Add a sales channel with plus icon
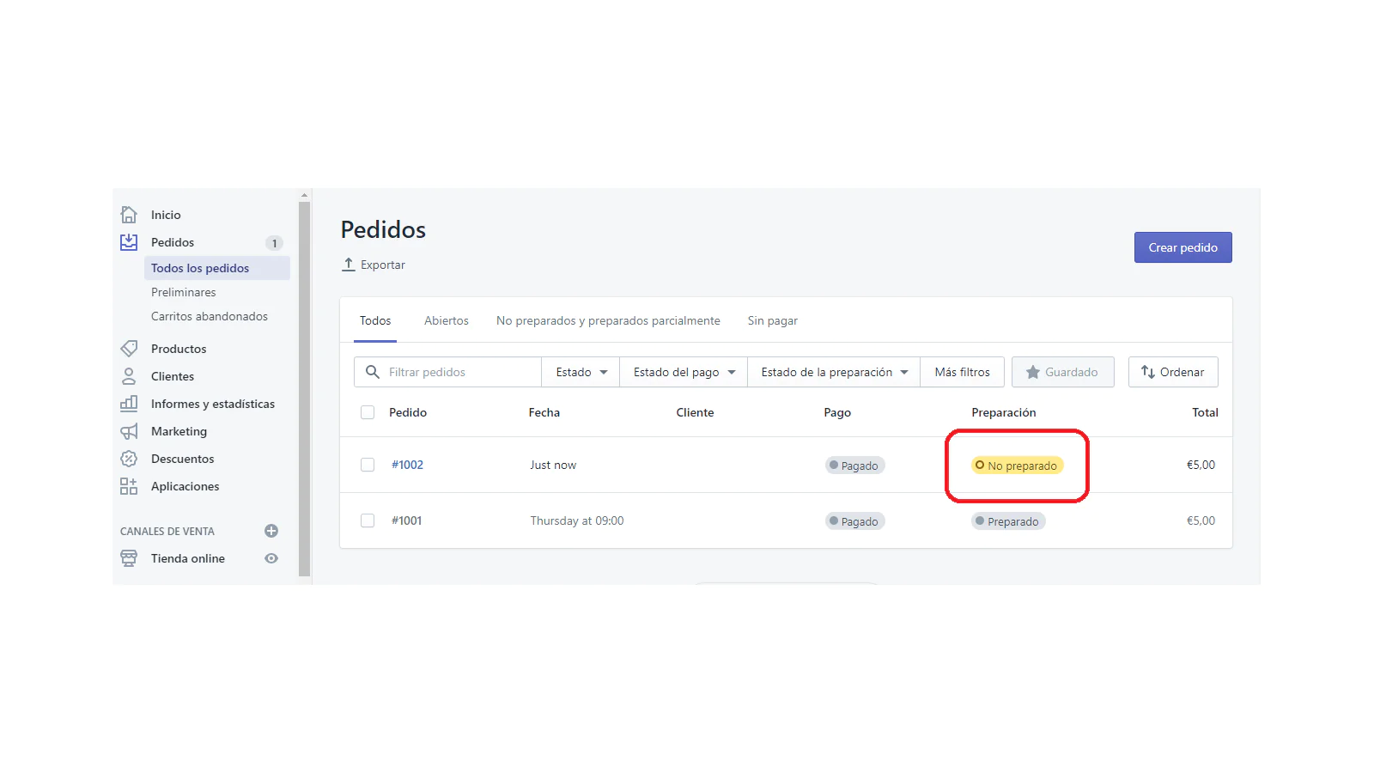The height and width of the screenshot is (773, 1374). coord(271,531)
